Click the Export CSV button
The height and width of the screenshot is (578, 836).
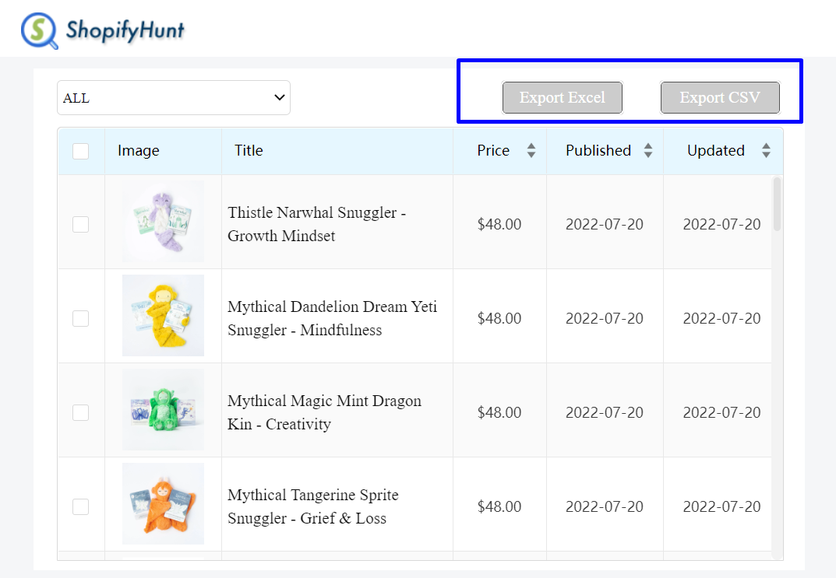coord(721,97)
